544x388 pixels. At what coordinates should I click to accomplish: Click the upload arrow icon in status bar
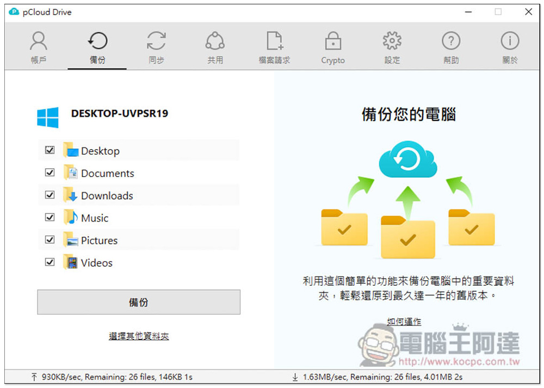(34, 377)
